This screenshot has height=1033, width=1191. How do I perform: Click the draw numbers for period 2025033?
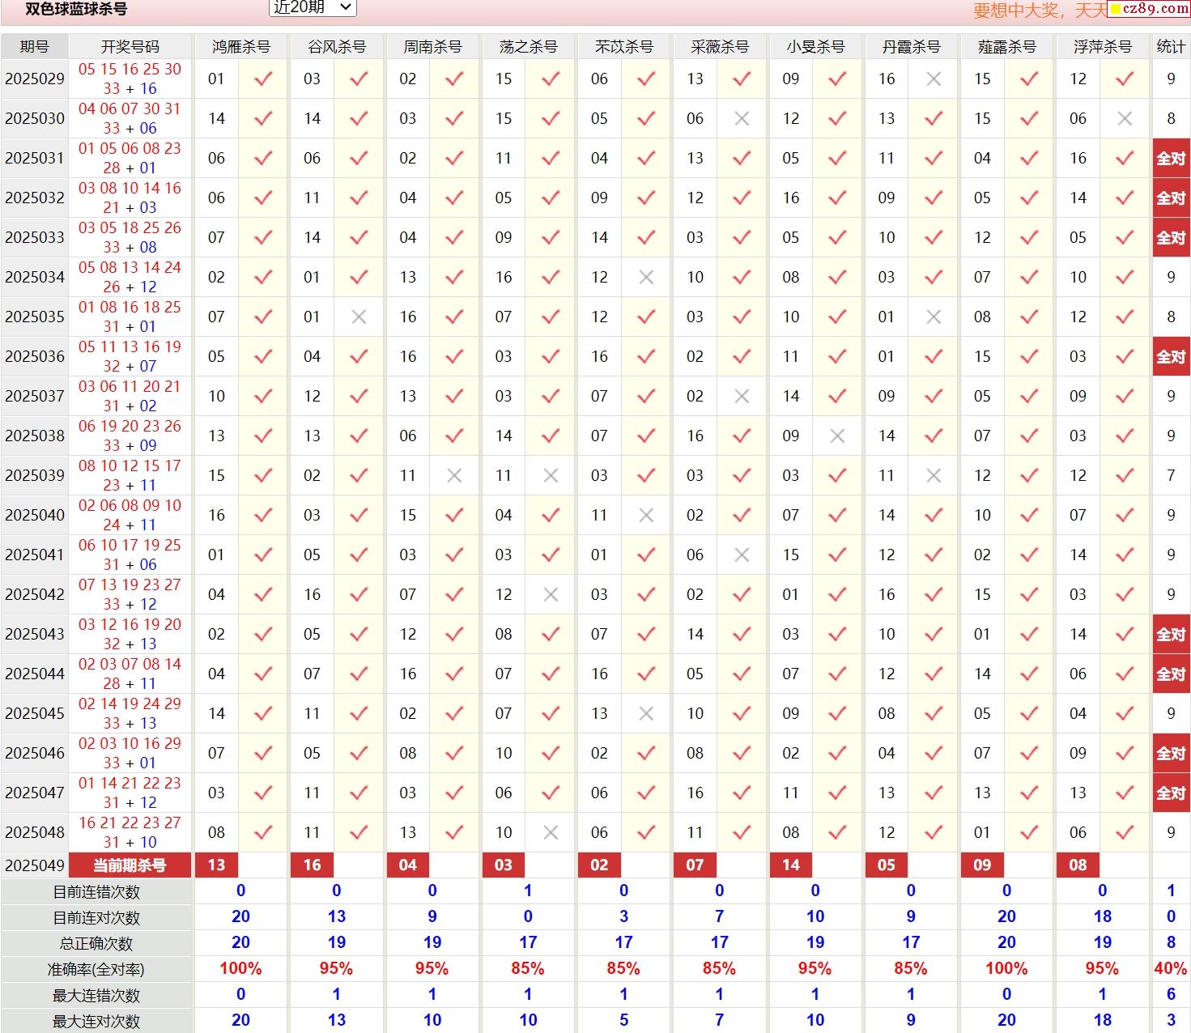tap(130, 238)
